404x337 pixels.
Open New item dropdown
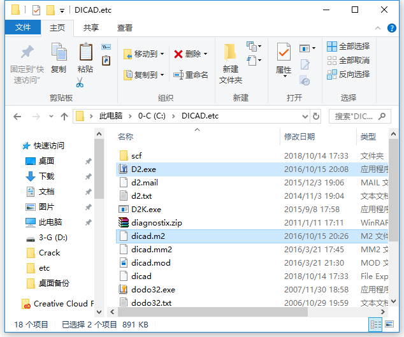click(x=254, y=47)
